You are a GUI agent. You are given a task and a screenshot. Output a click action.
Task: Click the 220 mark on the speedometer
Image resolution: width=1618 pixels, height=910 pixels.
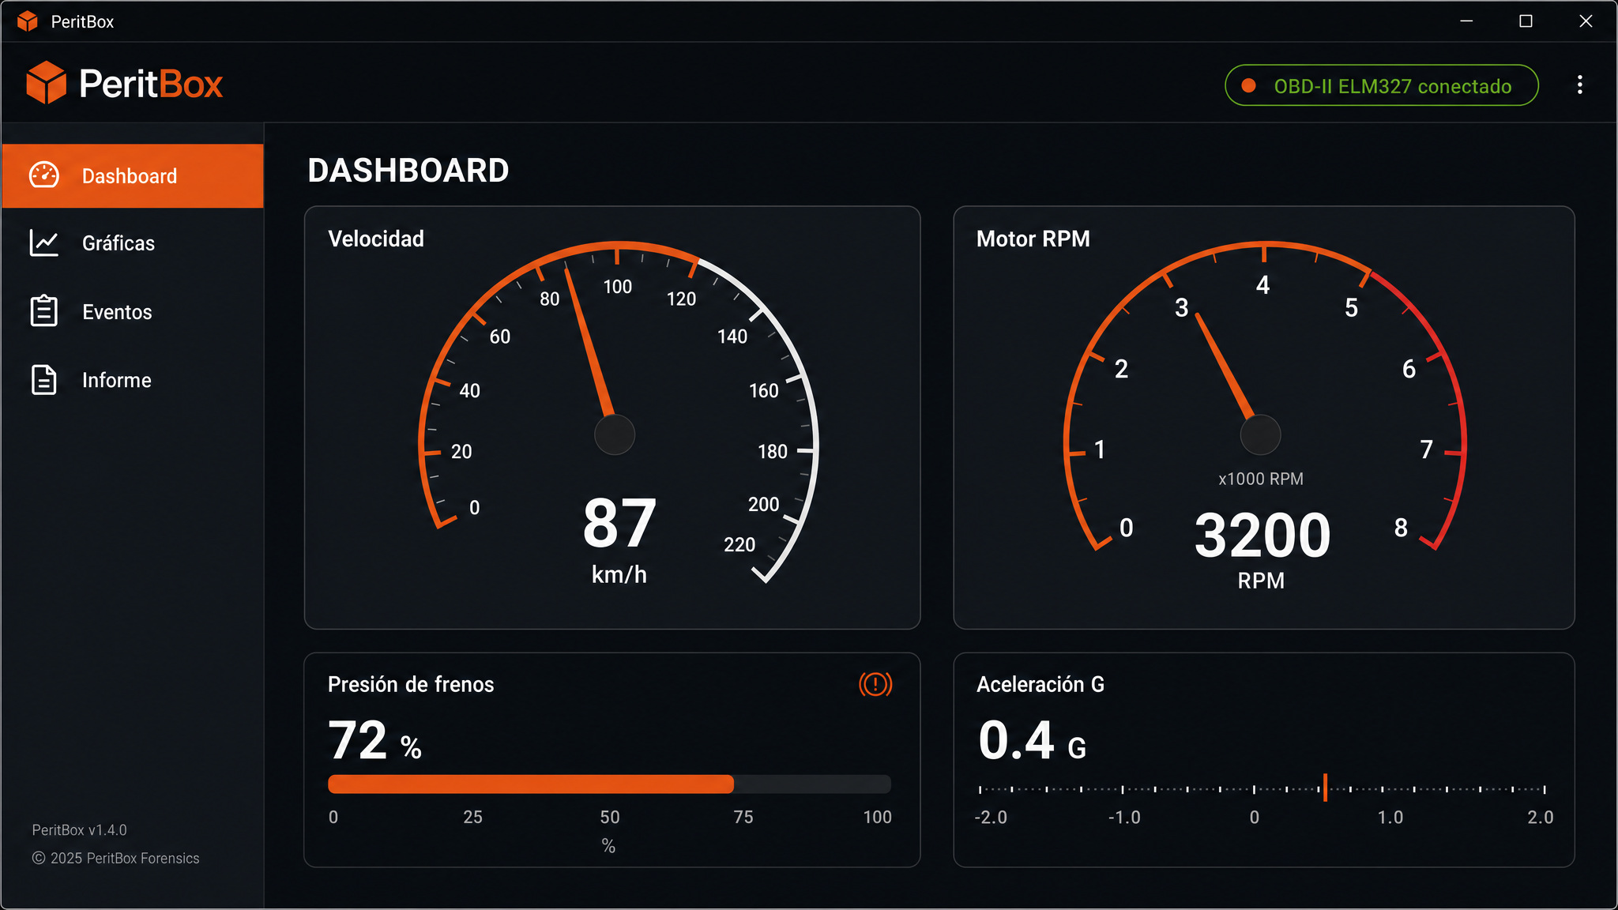click(x=739, y=544)
